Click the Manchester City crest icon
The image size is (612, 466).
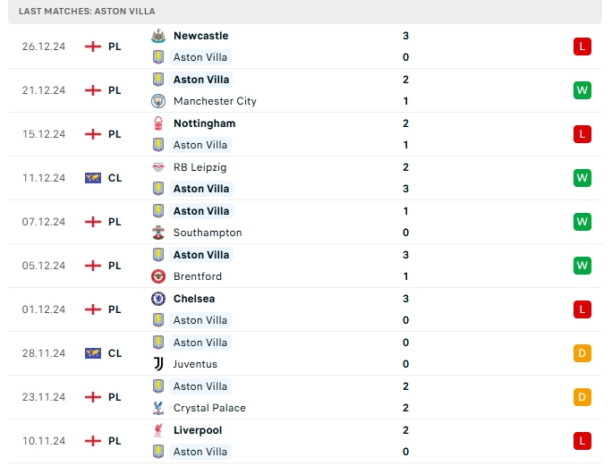[x=158, y=101]
